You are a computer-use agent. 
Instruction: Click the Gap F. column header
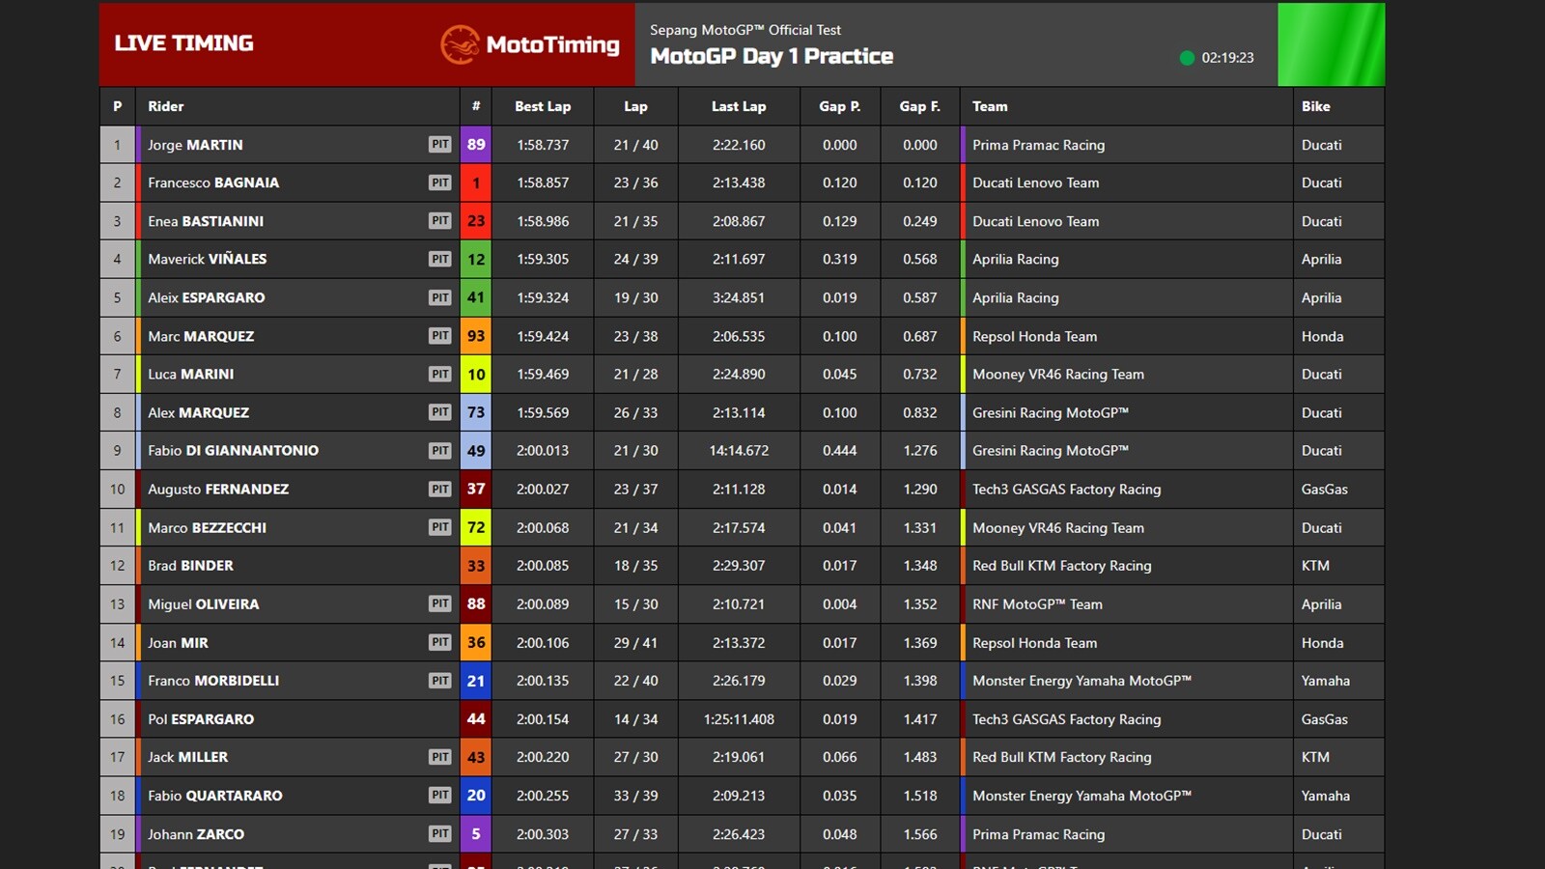tap(919, 106)
